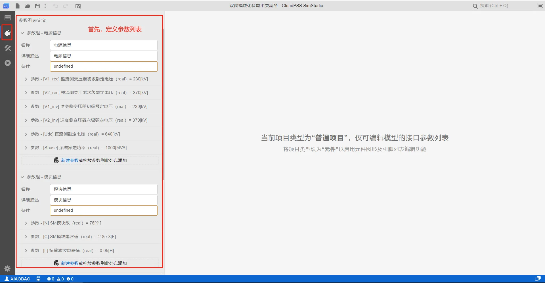Edit the 详细描述 field of 模块信息 group

104,200
